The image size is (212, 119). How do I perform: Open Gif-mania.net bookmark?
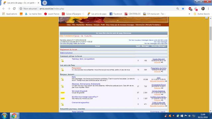pyautogui.click(x=154, y=14)
